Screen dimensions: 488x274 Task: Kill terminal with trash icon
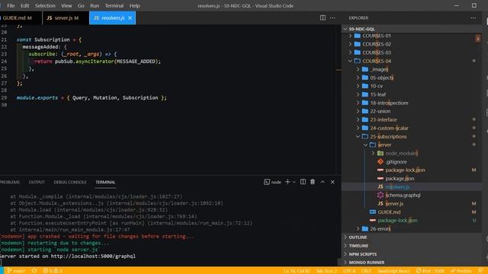click(x=313, y=182)
